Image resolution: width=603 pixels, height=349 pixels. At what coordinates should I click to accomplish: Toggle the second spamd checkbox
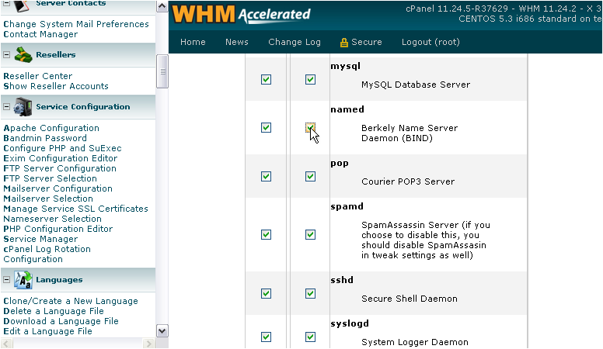(x=310, y=234)
